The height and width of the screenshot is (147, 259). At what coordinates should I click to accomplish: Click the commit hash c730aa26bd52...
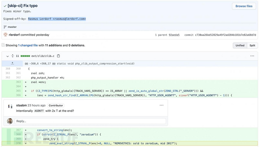tap(226, 35)
